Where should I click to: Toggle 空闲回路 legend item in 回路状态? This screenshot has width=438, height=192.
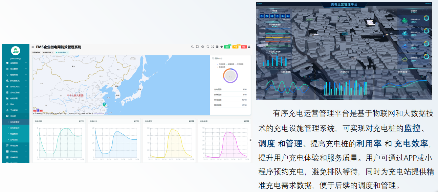[x=240, y=64]
